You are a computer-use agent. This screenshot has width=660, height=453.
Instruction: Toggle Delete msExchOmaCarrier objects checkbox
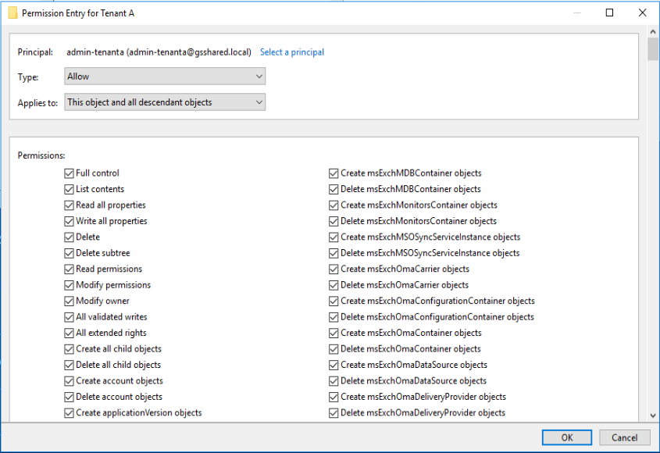pyautogui.click(x=334, y=285)
